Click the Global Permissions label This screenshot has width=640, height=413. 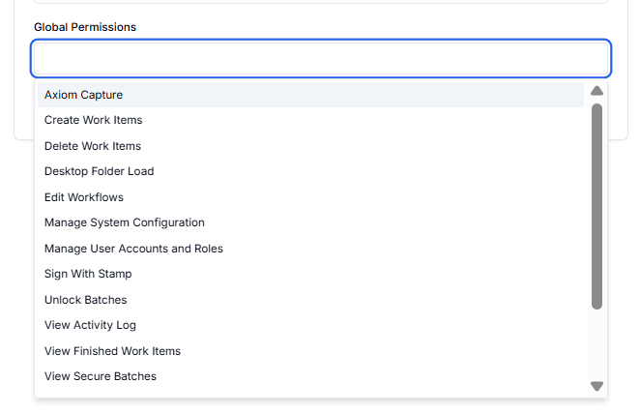pos(85,27)
